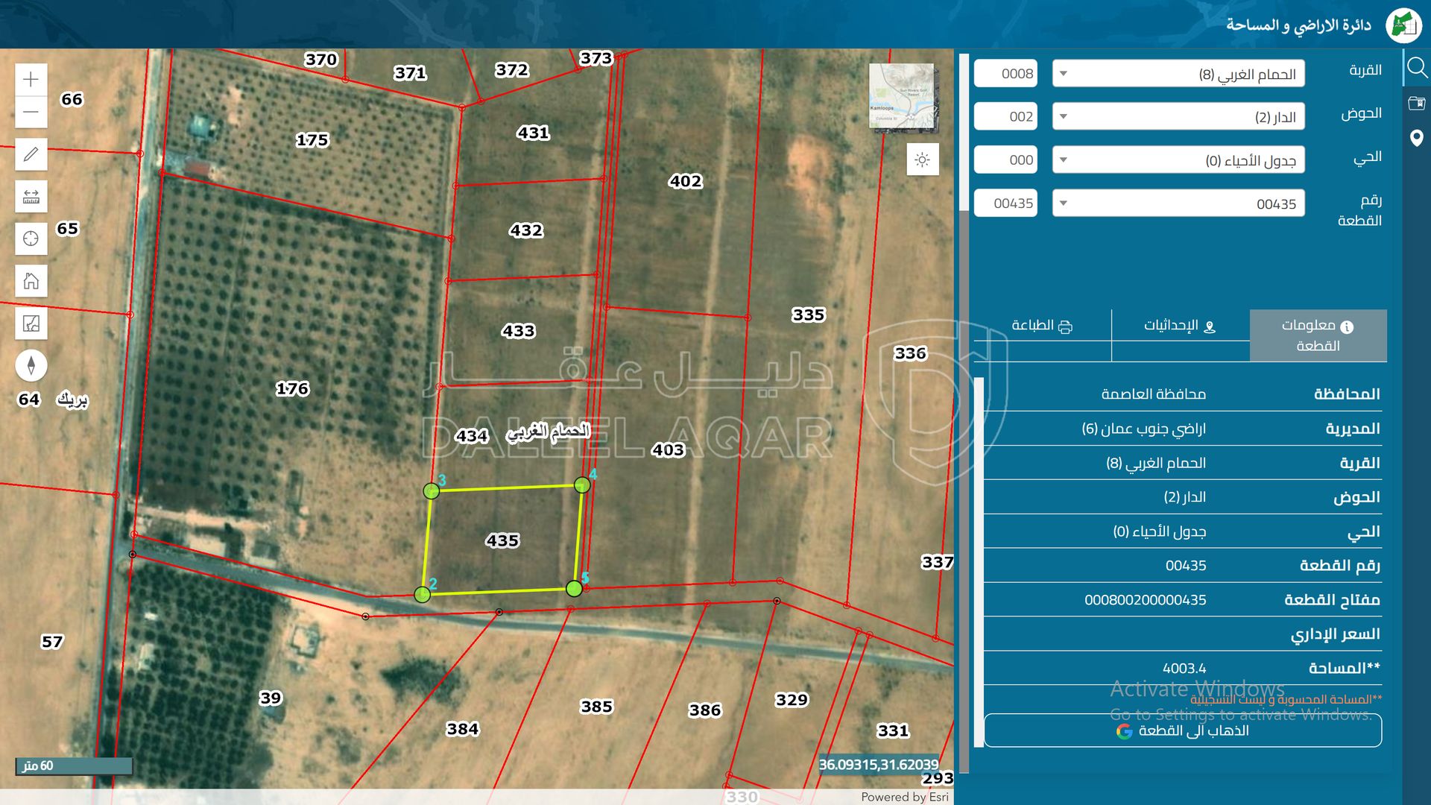The width and height of the screenshot is (1431, 805).
Task: Expand the basin dropdown الدار (2)
Action: point(1178,117)
